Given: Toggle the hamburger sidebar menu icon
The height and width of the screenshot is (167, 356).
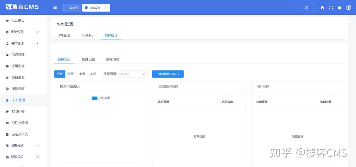Looking at the screenshot, I should coord(55,8).
